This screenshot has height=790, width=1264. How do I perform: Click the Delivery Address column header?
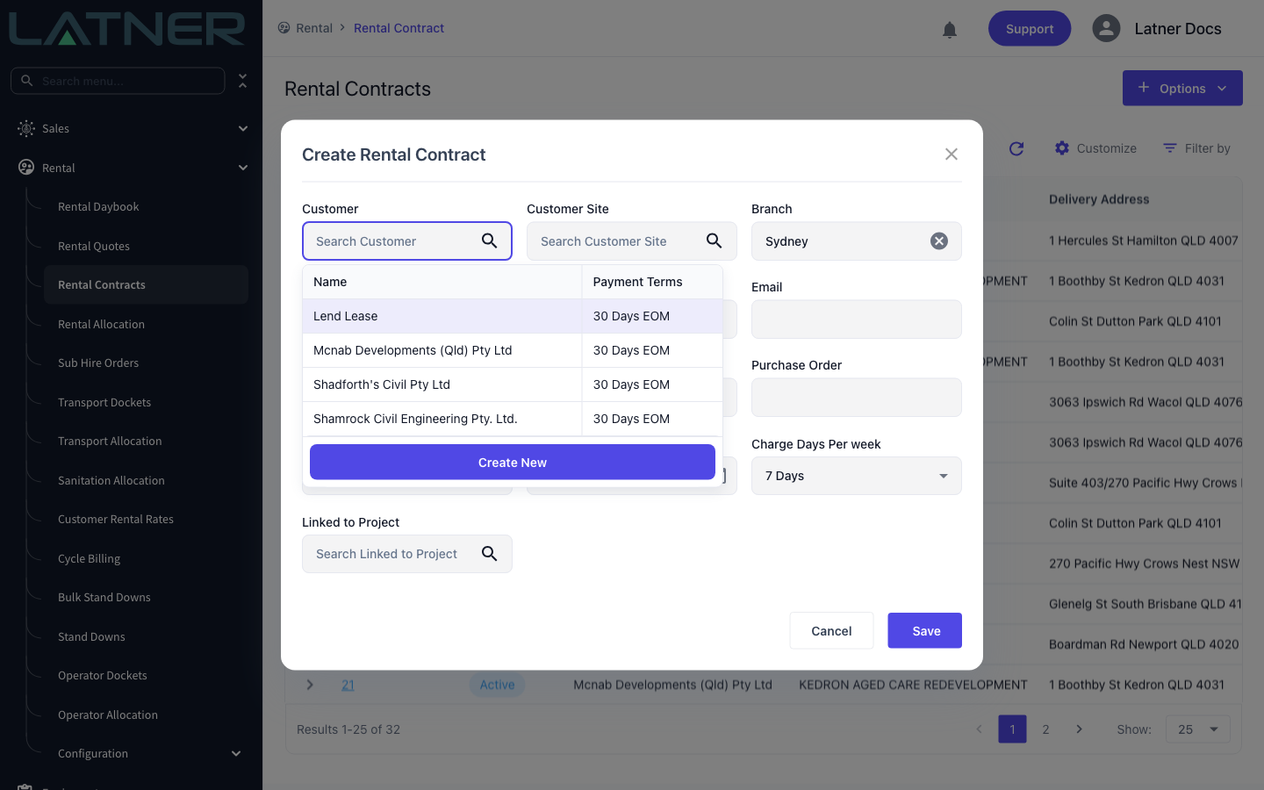[x=1099, y=199]
